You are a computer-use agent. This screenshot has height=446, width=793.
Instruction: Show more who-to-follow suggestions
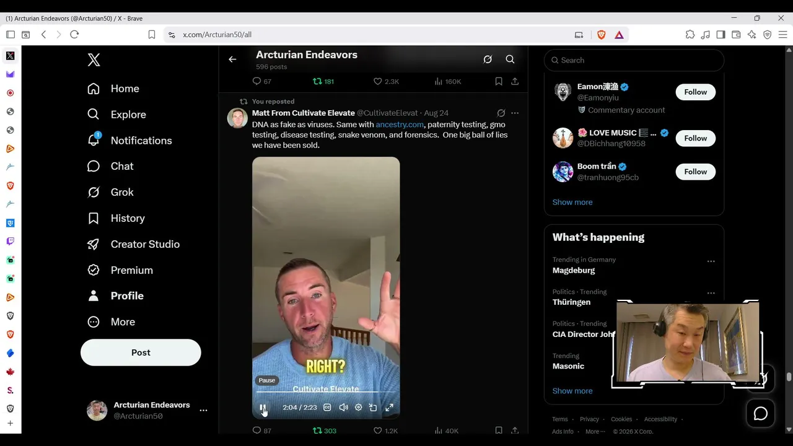(x=572, y=202)
